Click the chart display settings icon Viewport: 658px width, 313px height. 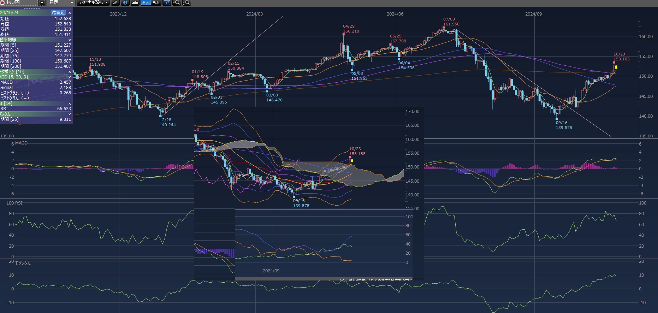167,2
